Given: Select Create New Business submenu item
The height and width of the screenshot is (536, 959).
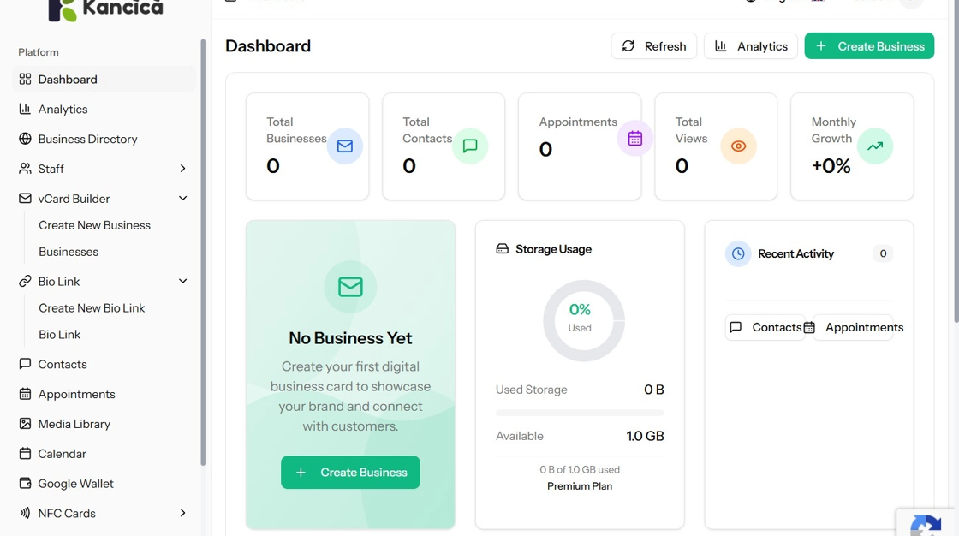Looking at the screenshot, I should (x=94, y=225).
